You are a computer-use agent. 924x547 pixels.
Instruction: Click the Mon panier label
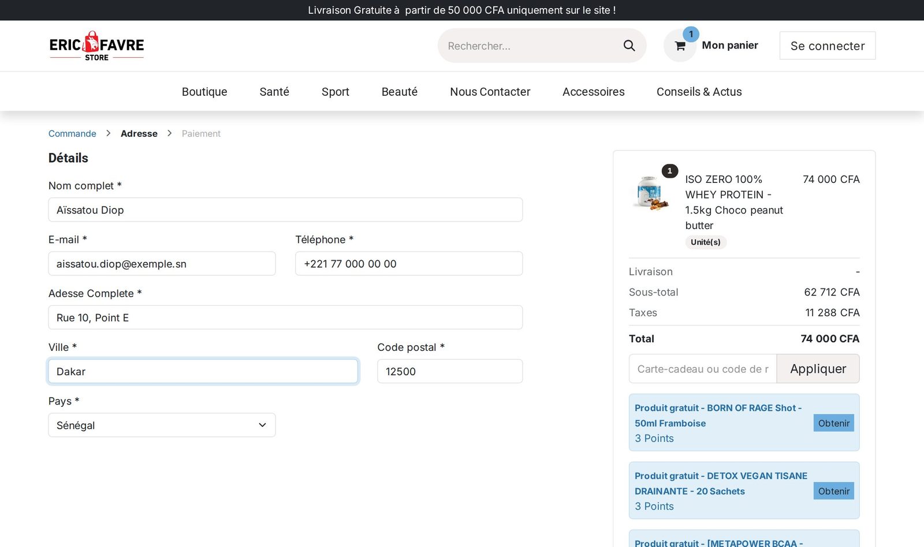(730, 45)
